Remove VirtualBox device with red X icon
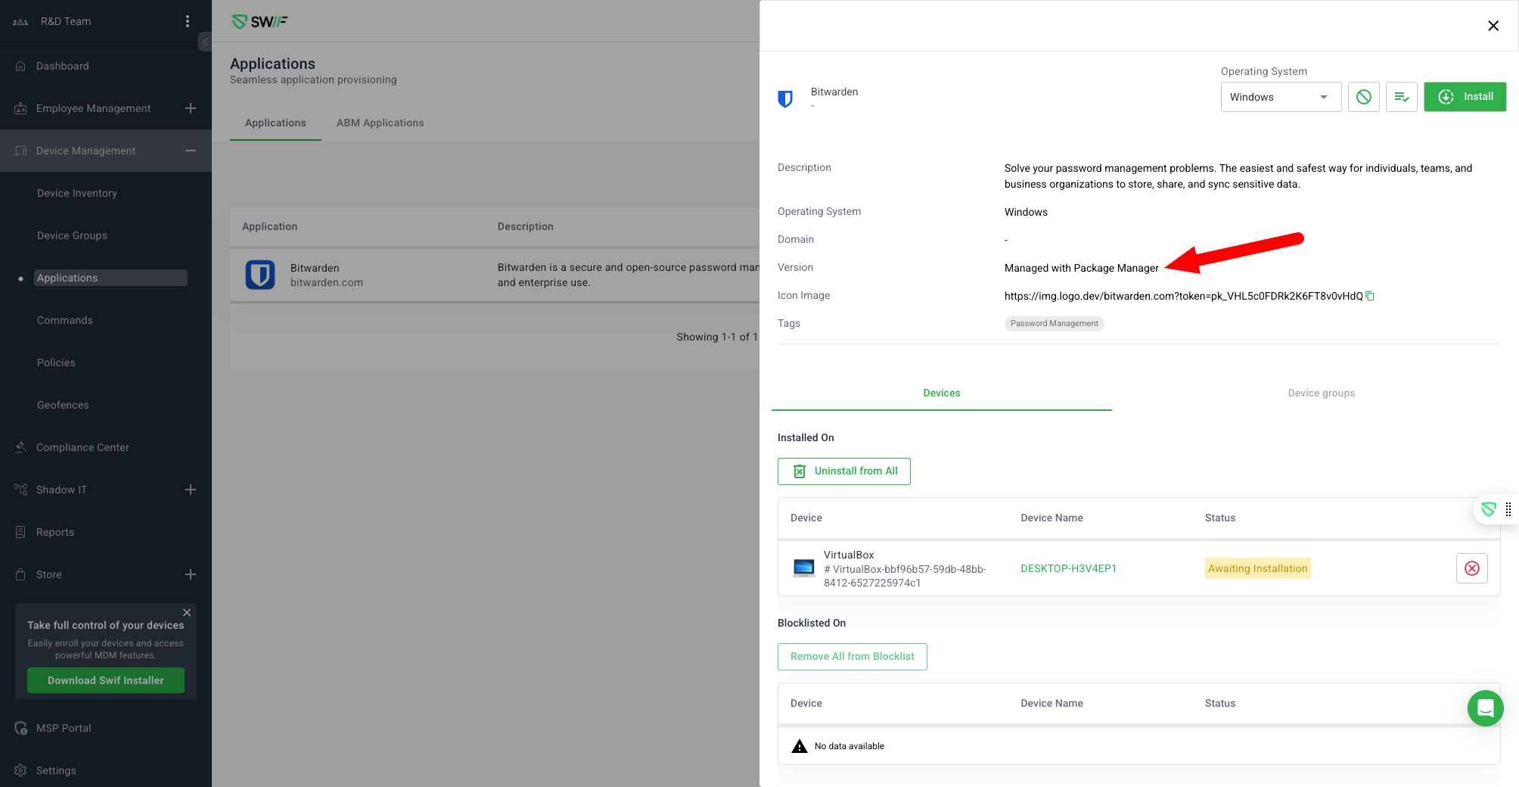 (x=1471, y=568)
